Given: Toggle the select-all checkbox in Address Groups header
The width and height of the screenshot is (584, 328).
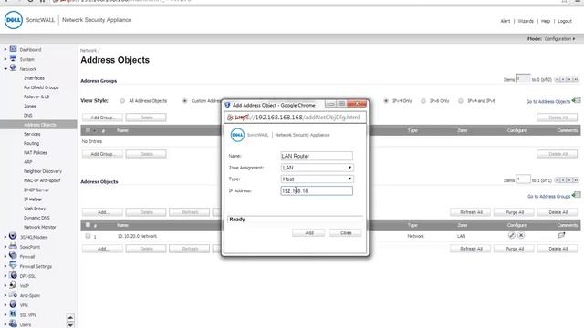Looking at the screenshot, I should pos(88,130).
